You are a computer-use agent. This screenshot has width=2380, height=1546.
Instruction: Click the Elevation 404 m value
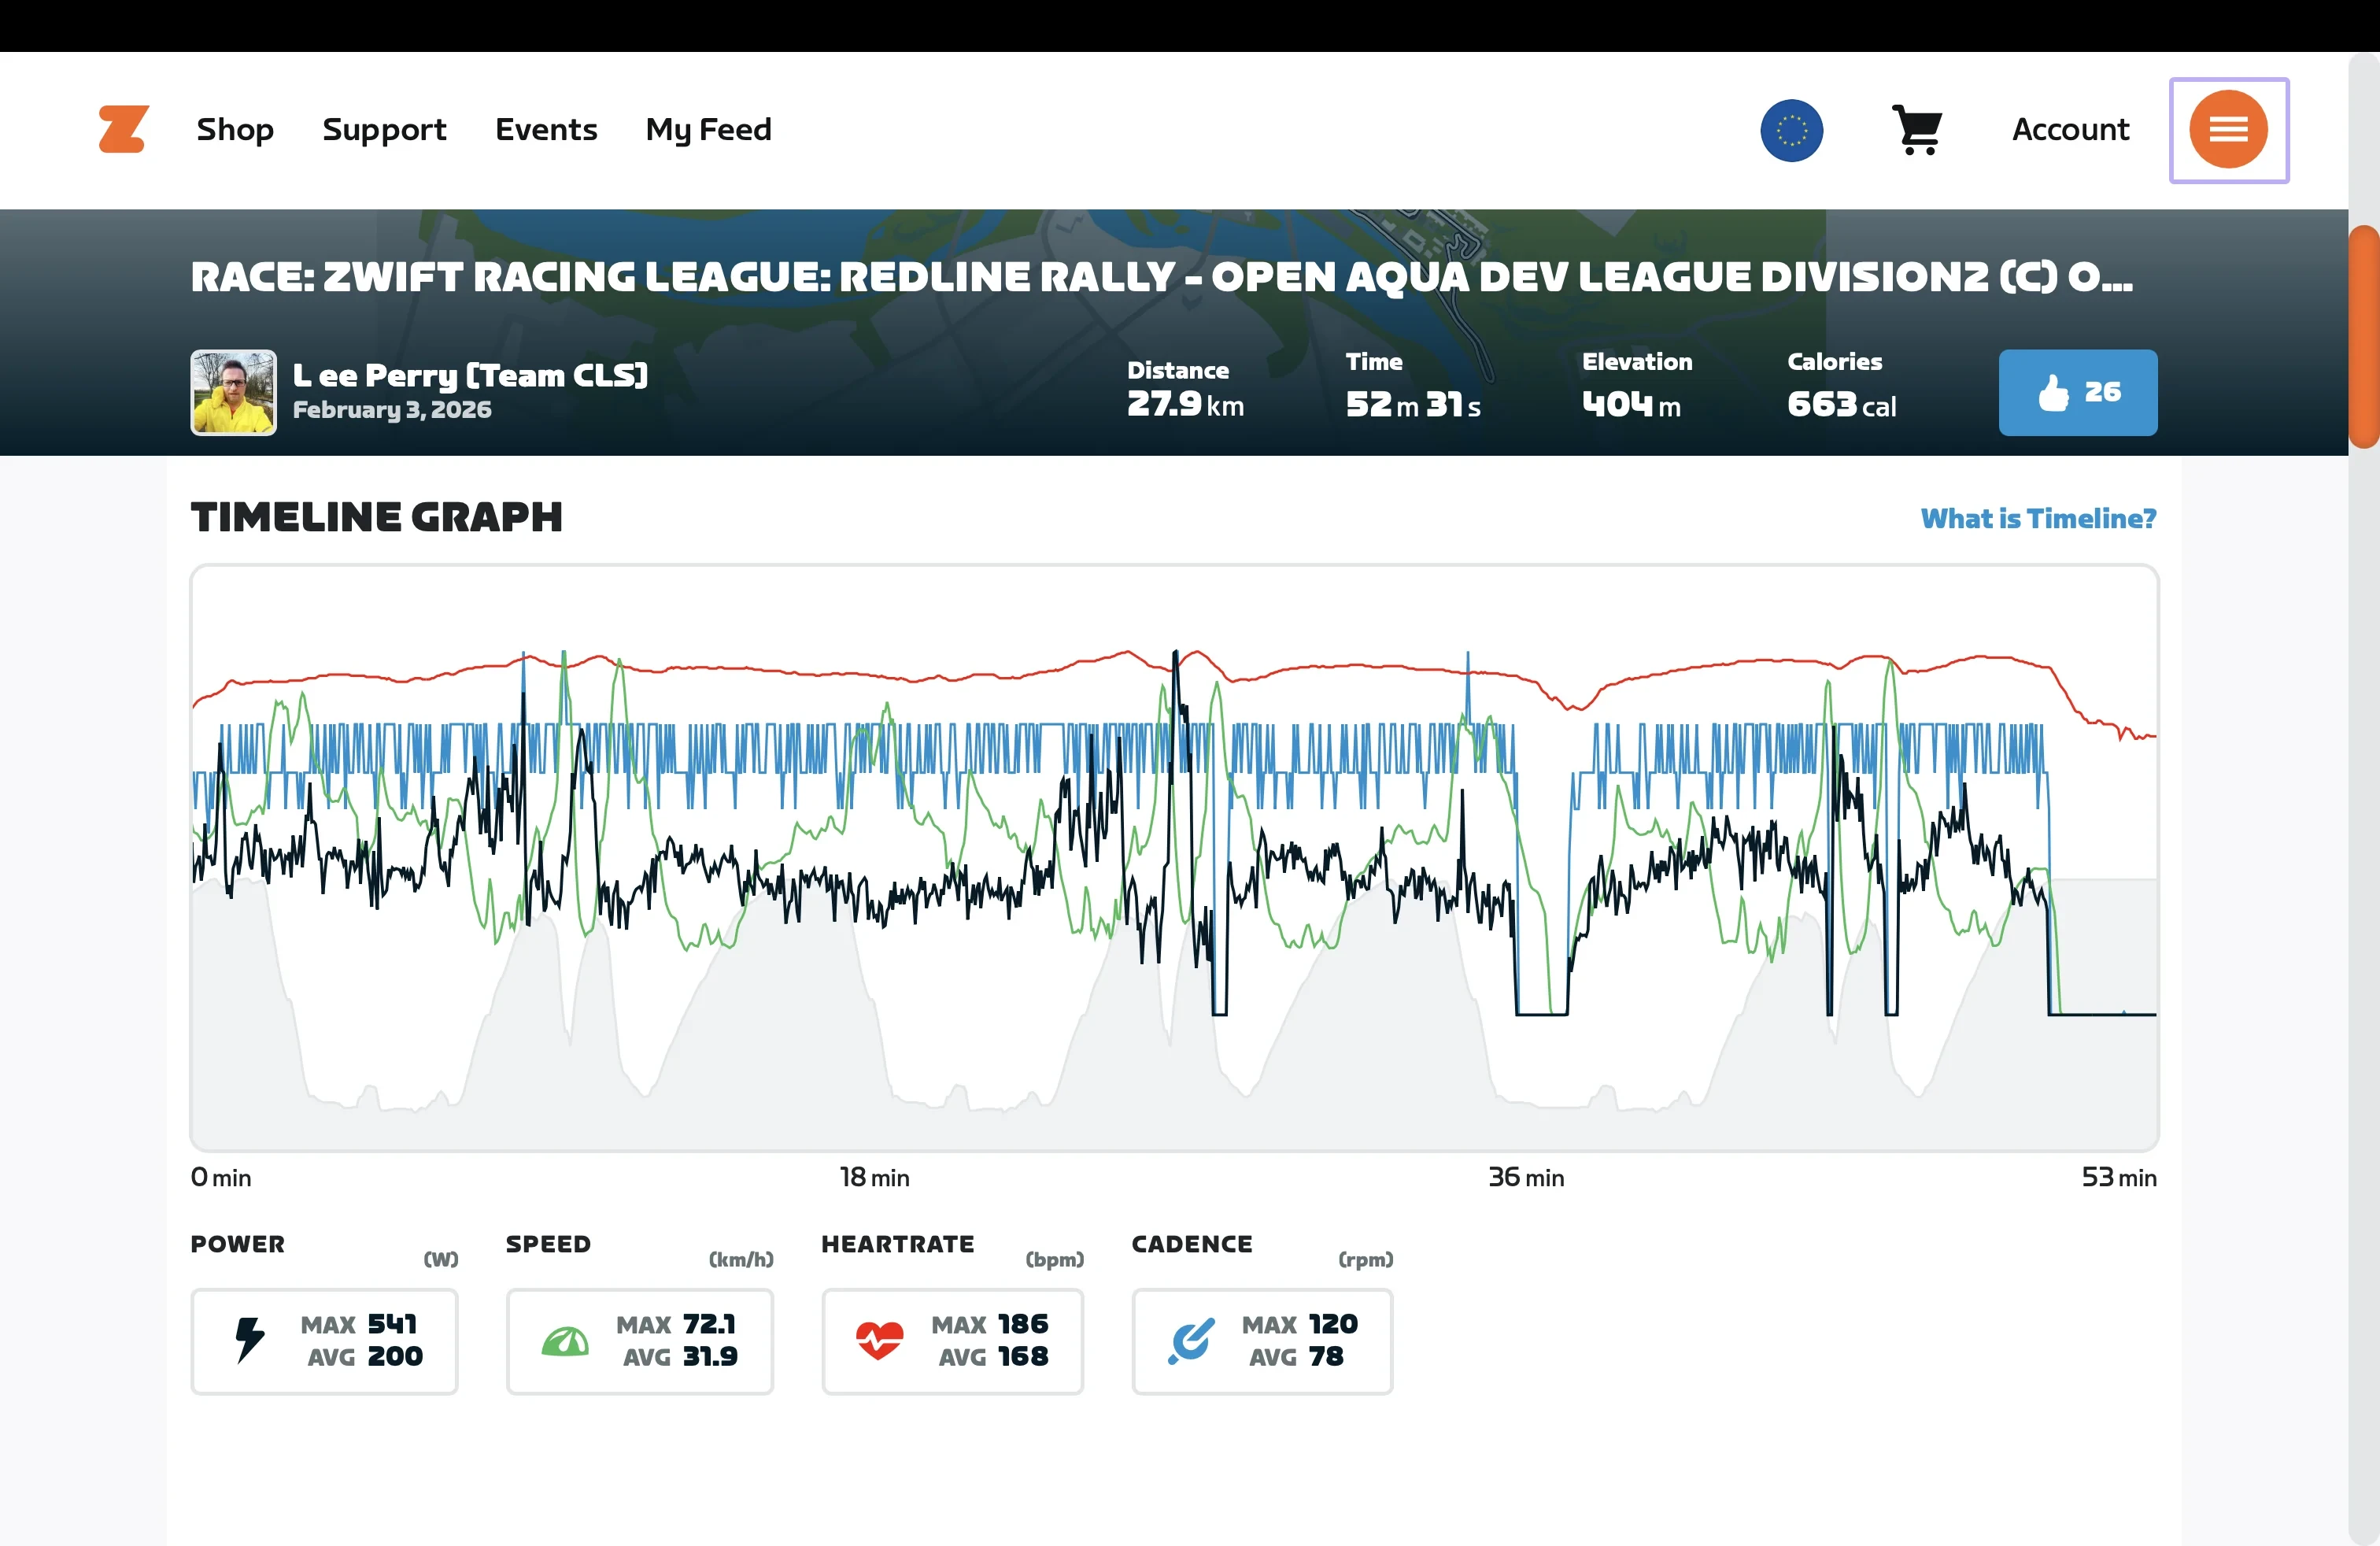pyautogui.click(x=1631, y=404)
